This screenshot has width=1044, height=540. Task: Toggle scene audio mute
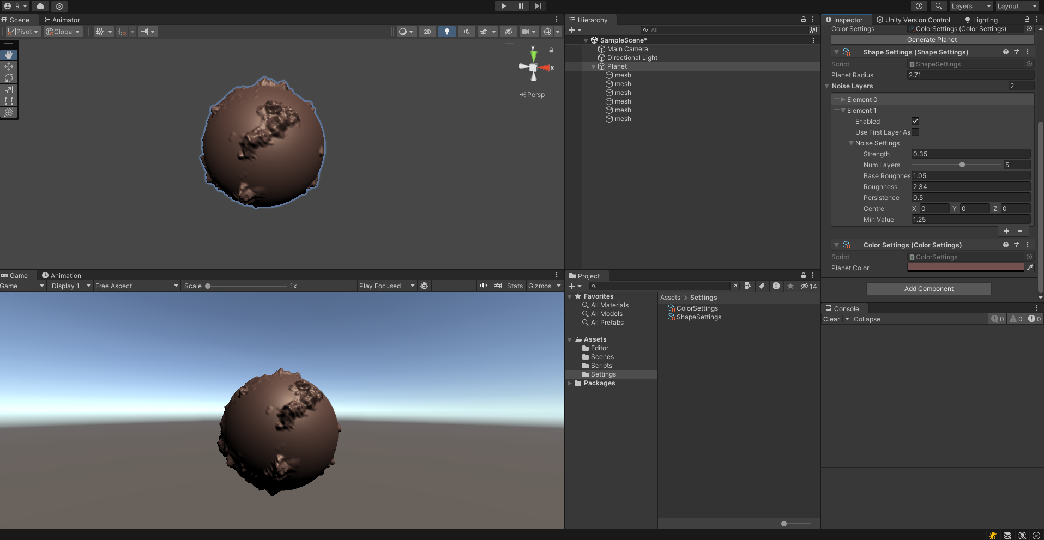tap(467, 32)
